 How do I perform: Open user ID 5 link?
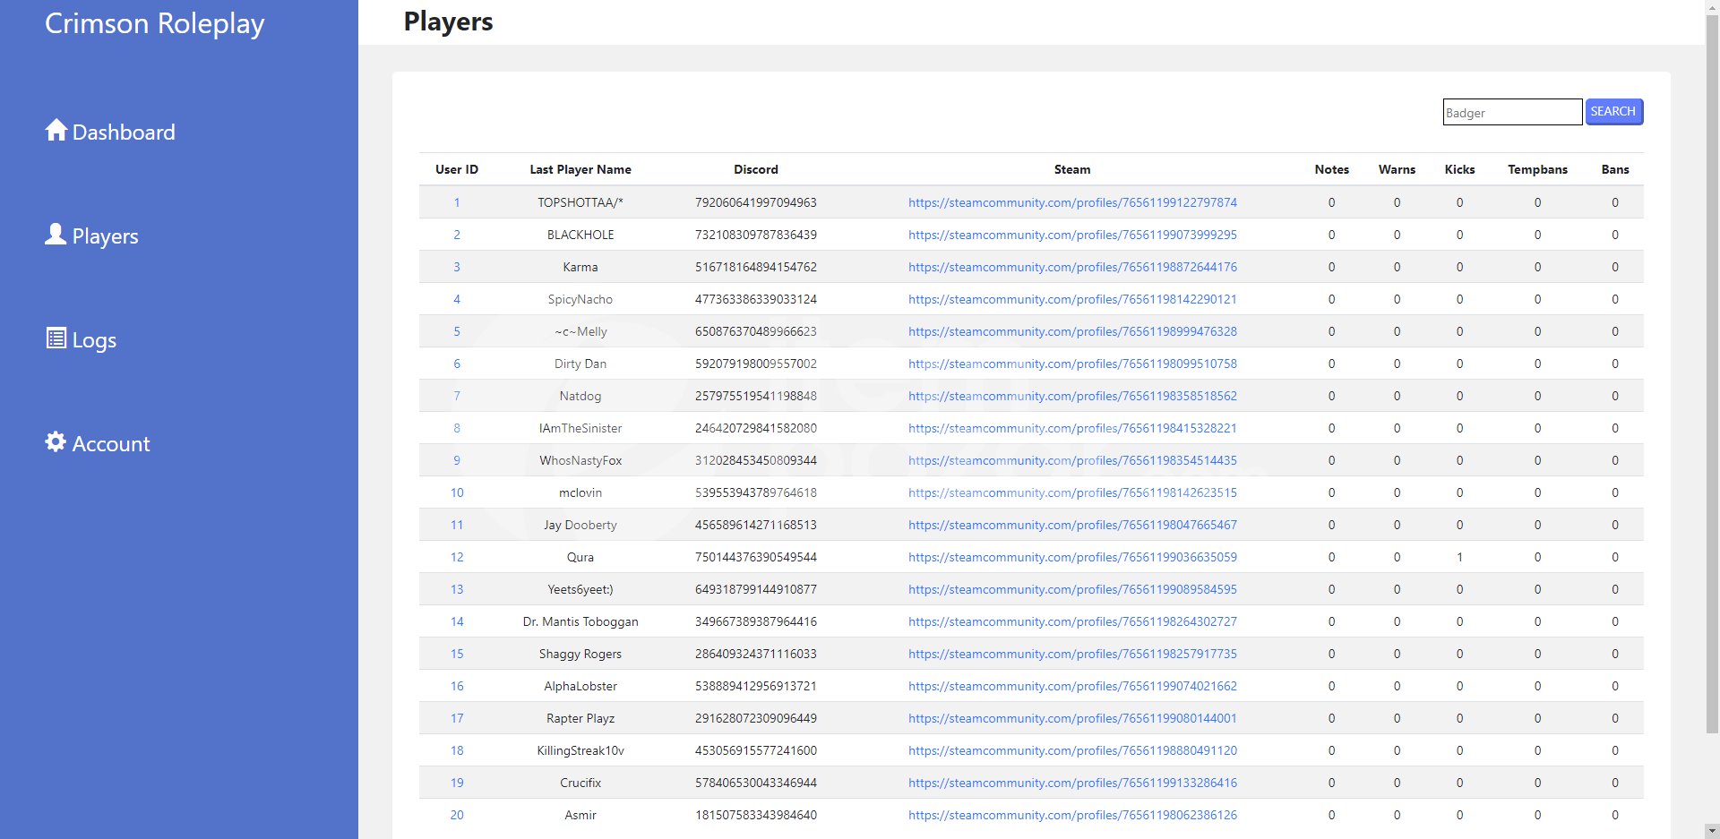coord(457,331)
